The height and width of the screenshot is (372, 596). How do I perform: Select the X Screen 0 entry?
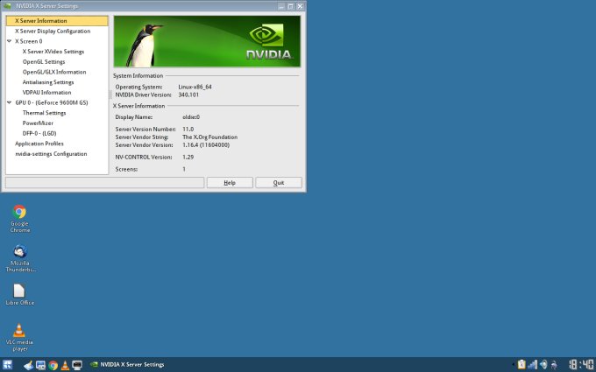coord(29,41)
